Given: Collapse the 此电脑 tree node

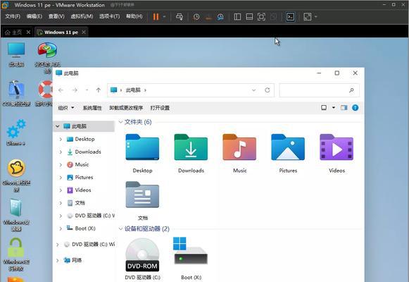Looking at the screenshot, I should 58,126.
